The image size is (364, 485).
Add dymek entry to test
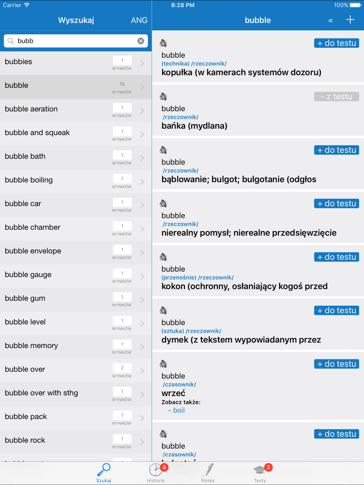tap(336, 310)
